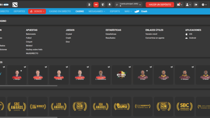The height and width of the screenshot is (118, 210).
Task: Click megaphone icon on P. Mustard card
Action: pyautogui.click(x=46, y=67)
